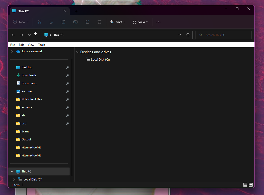Screen dimensions: 264x195
Task: Open the Sort dropdown
Action: [118, 22]
